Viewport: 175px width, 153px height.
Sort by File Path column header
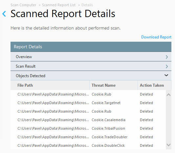[x=50, y=85]
